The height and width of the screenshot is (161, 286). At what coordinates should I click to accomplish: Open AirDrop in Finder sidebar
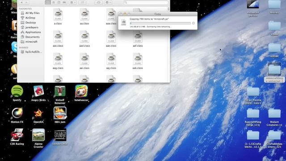(30, 18)
